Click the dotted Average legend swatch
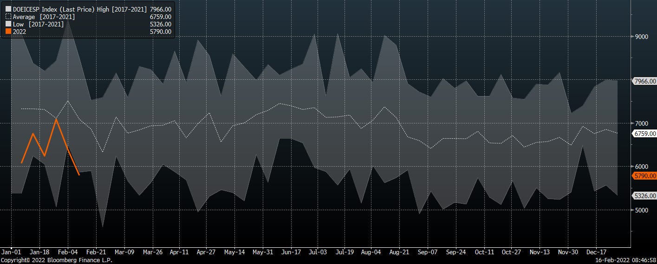Image resolution: width=657 pixels, height=264 pixels. coord(8,17)
